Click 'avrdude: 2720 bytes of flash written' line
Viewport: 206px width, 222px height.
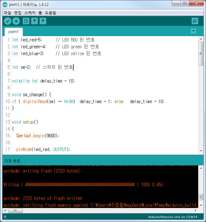(43, 198)
